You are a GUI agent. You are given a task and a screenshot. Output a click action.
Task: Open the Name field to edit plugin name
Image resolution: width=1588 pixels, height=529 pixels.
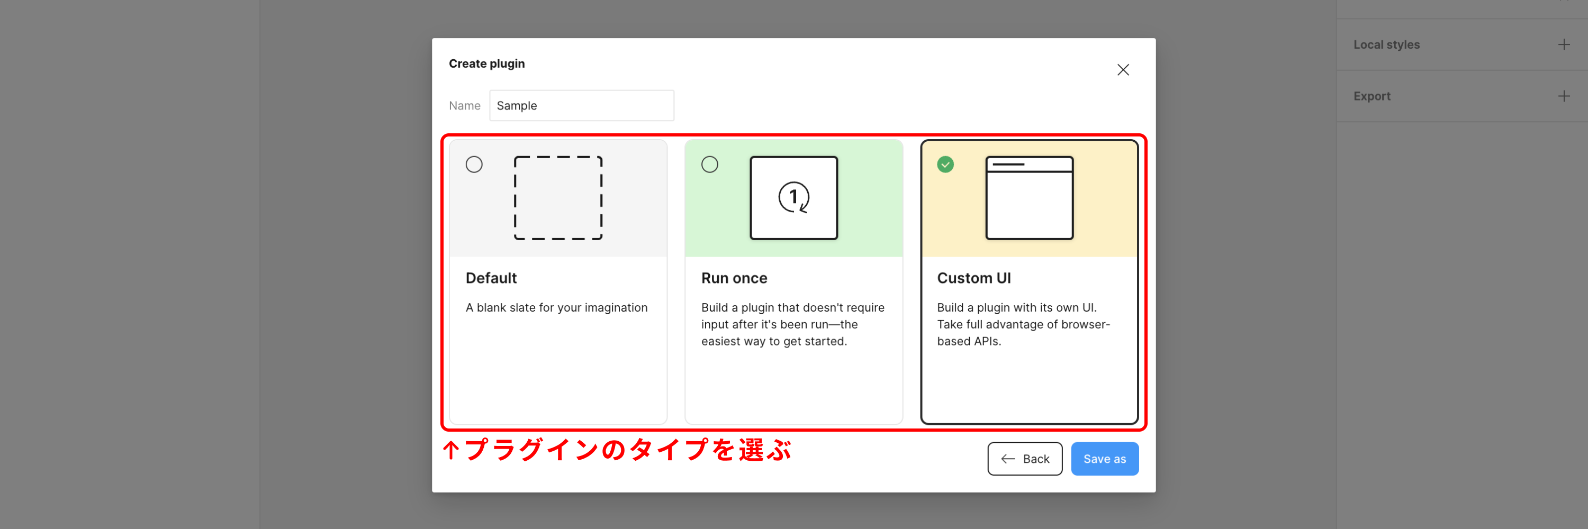click(581, 105)
